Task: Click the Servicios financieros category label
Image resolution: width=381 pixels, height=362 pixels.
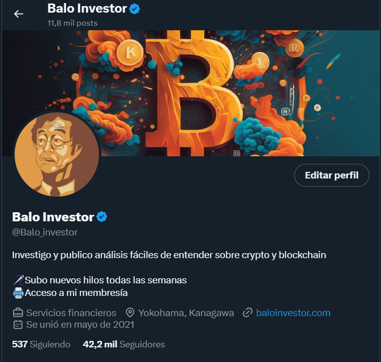Action: 71,313
